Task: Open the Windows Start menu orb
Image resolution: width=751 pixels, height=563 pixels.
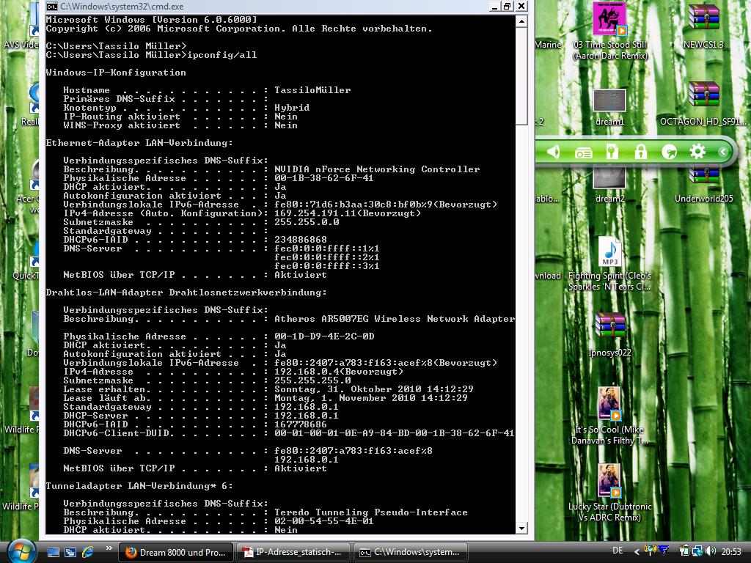Action: pos(20,551)
